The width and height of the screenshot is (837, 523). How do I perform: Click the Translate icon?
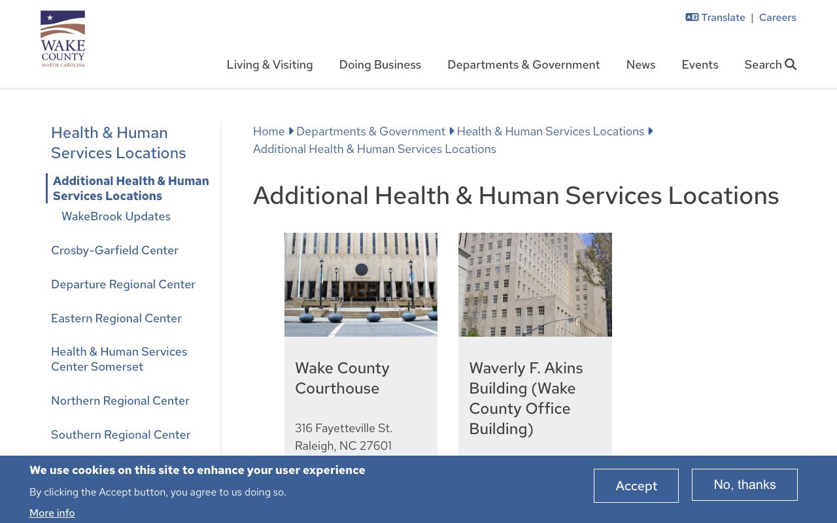coord(692,17)
